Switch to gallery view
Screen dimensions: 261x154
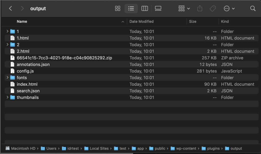click(158, 8)
